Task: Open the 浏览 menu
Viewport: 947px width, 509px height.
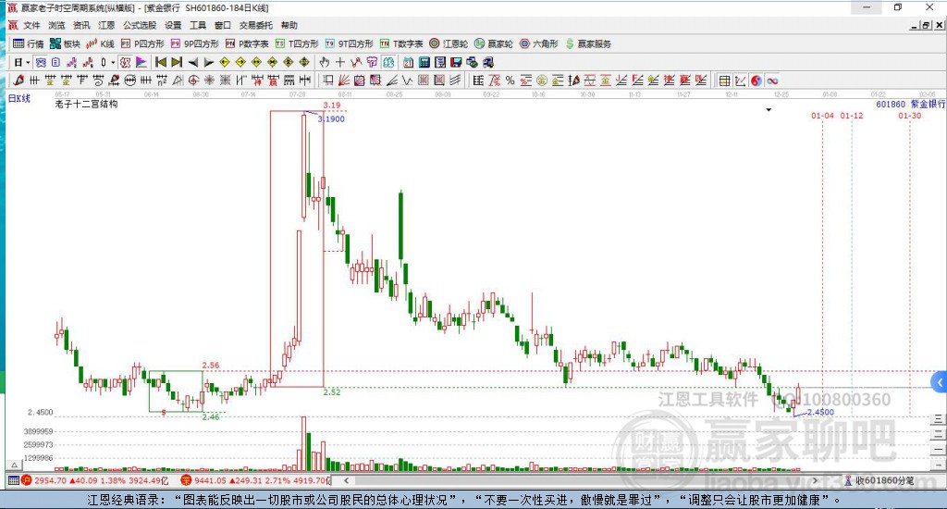Action: (56, 25)
